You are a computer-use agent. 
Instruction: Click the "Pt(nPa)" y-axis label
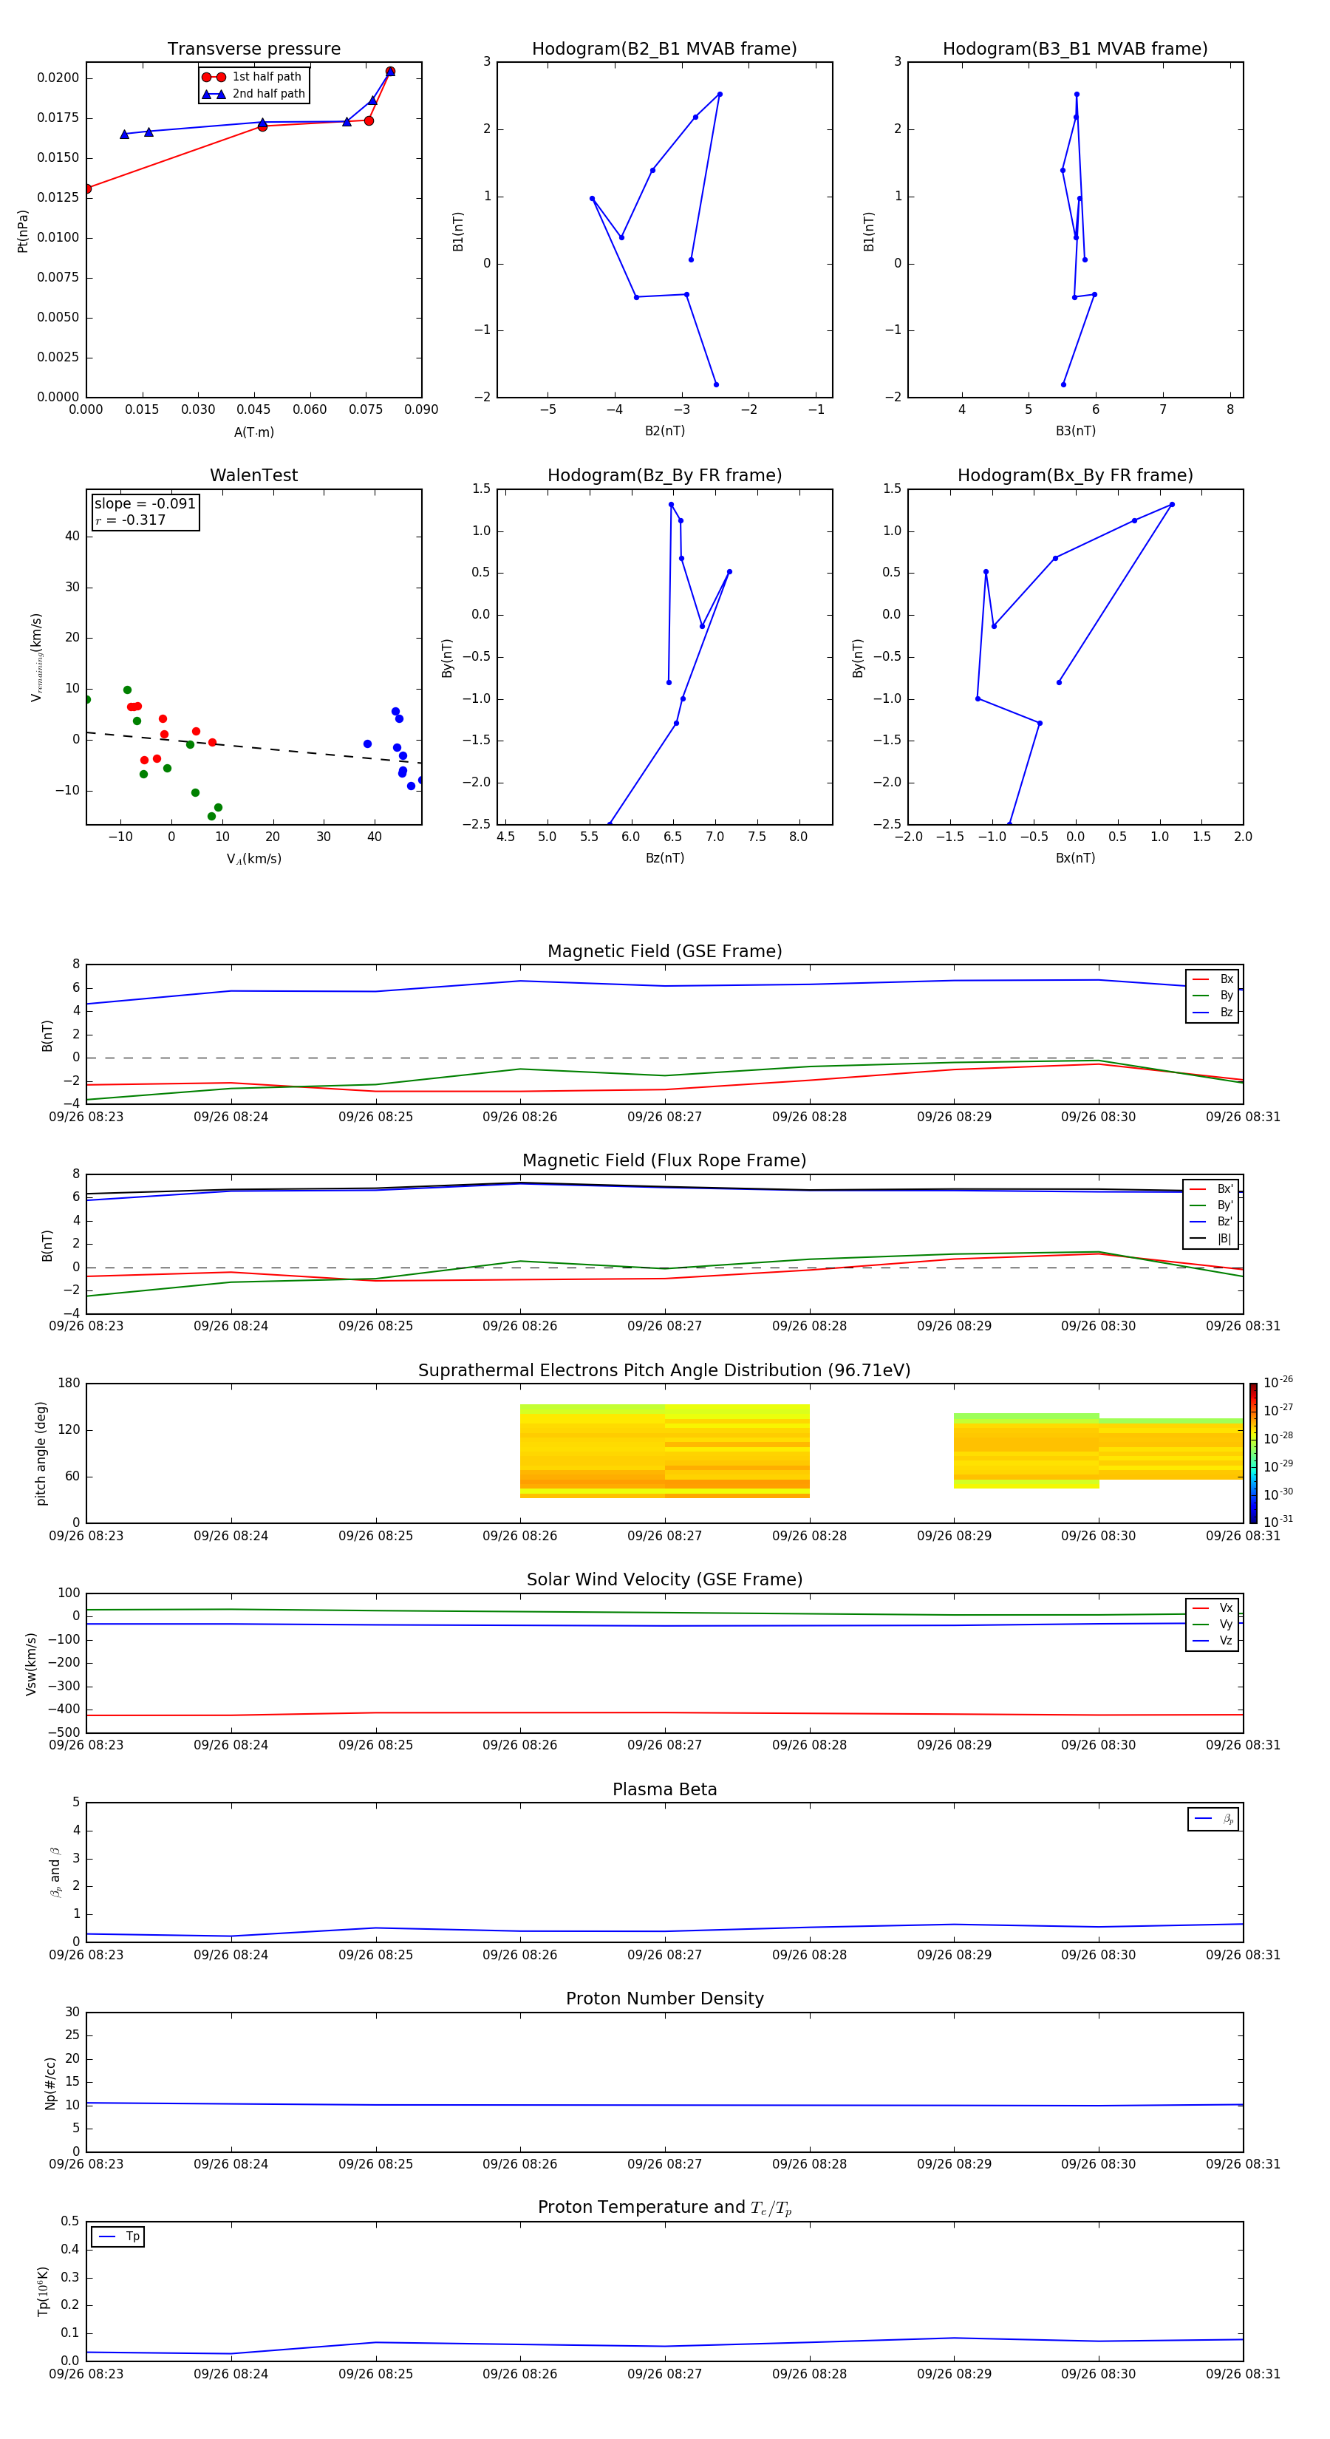(x=23, y=231)
